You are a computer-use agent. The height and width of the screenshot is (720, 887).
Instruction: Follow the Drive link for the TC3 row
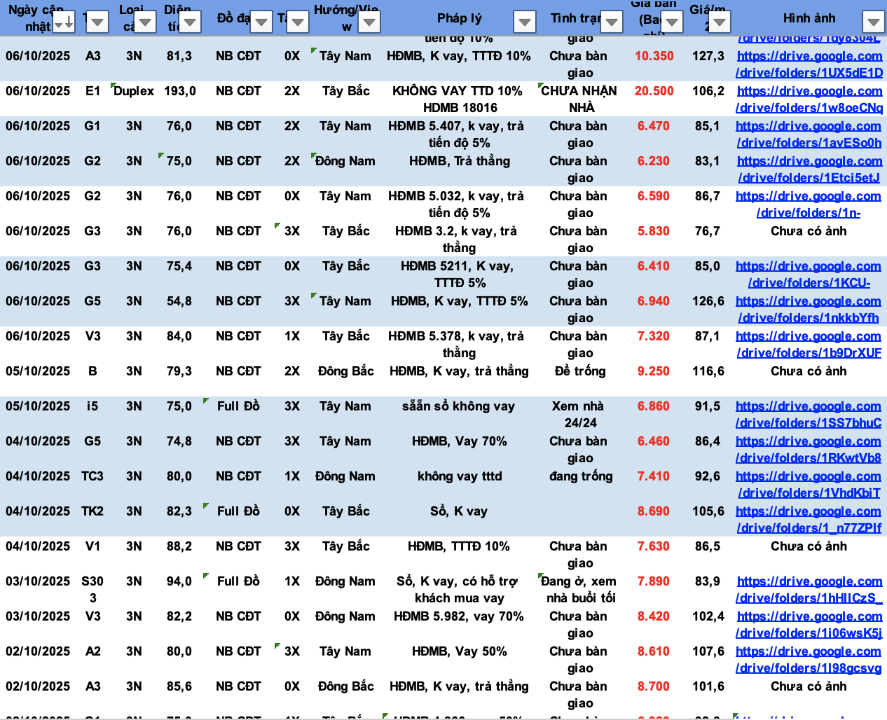[x=809, y=485]
